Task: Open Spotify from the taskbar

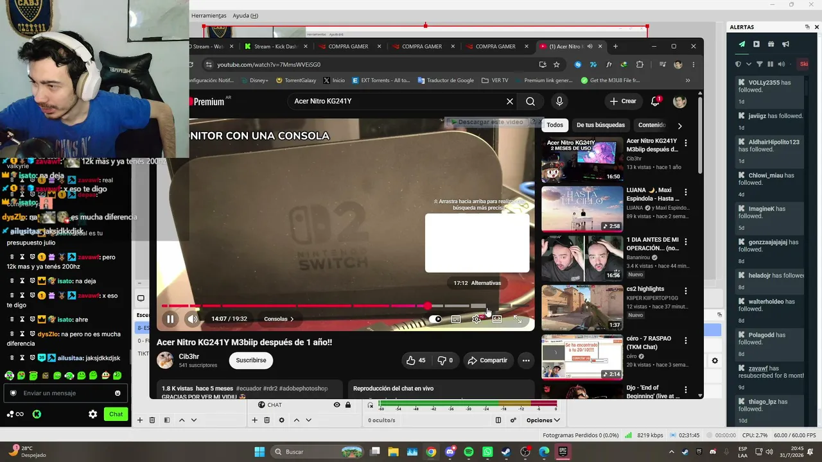Action: 469,452
